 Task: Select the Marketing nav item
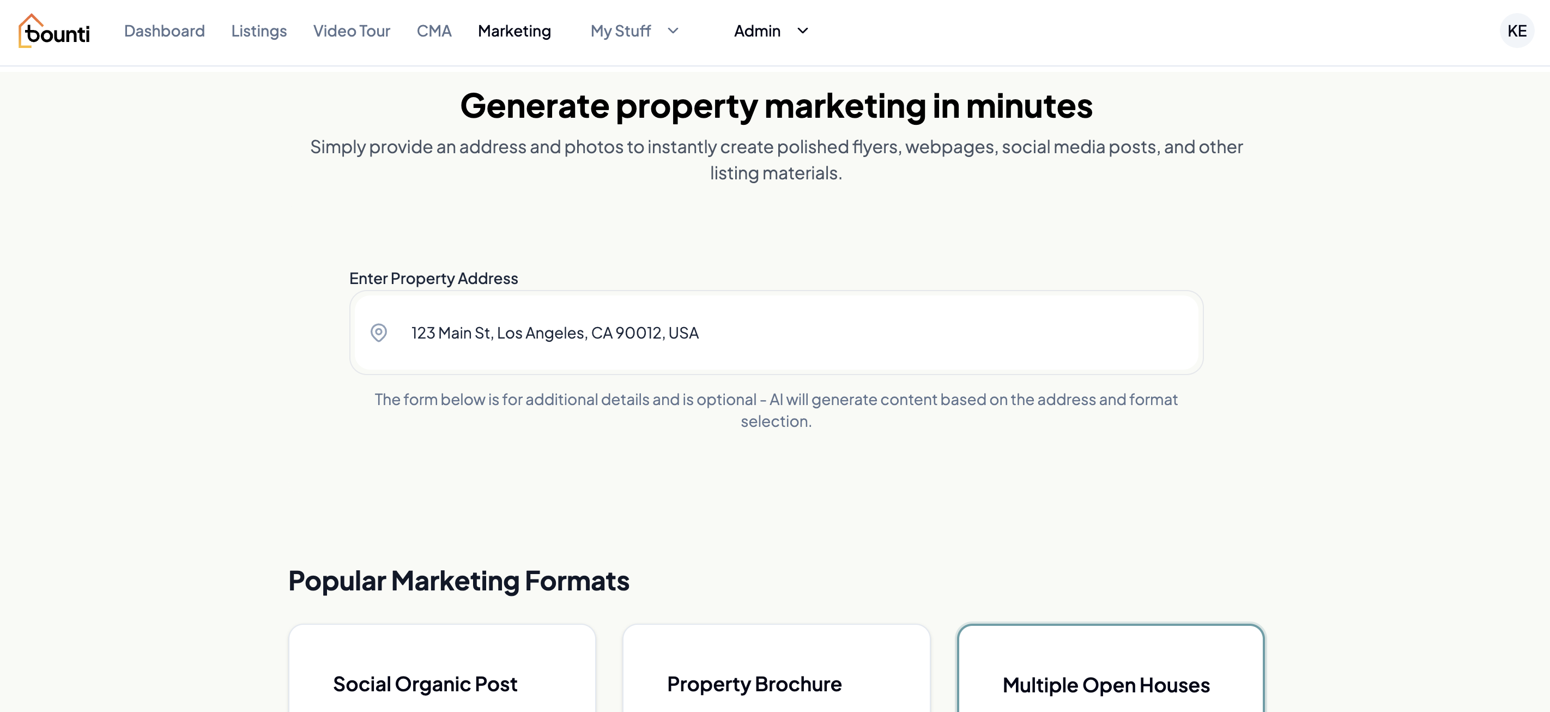pyautogui.click(x=514, y=31)
